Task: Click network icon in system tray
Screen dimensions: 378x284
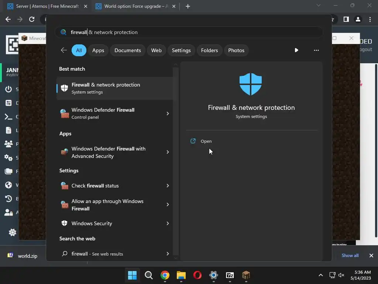Action: point(333,275)
